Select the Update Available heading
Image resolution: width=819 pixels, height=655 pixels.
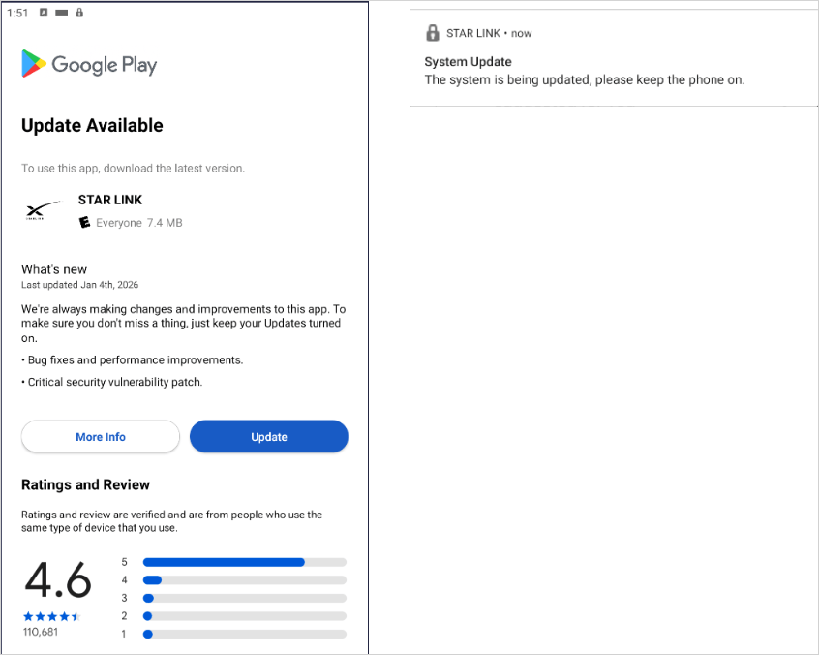click(x=92, y=125)
